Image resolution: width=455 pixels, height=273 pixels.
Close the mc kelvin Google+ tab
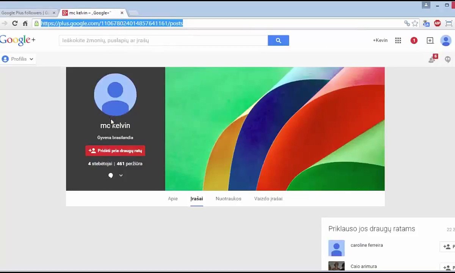[122, 13]
